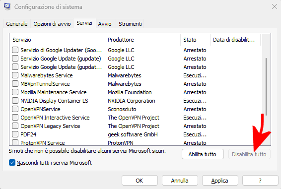281x189 pixels.
Task: Click the NVIDIA Corporation producer cell
Action: (x=132, y=101)
